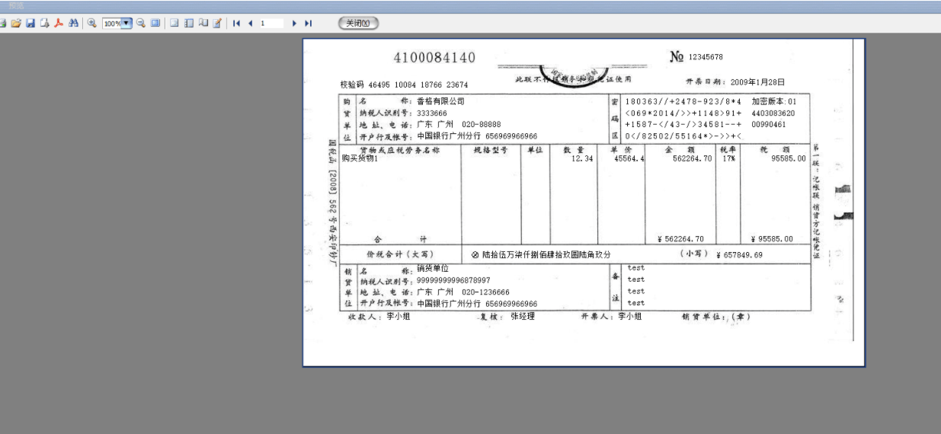Click the print icon in toolbar
This screenshot has width=941, height=434.
tap(2, 24)
